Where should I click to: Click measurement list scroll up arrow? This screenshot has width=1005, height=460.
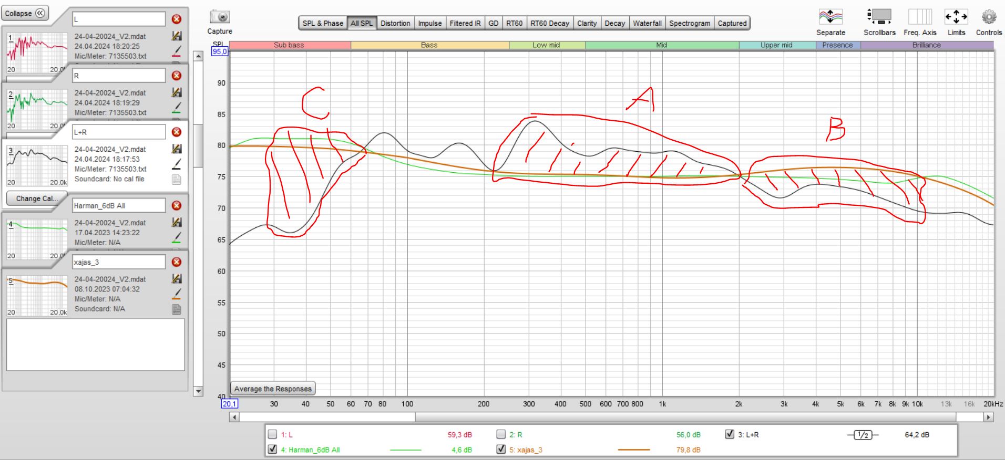(x=198, y=56)
